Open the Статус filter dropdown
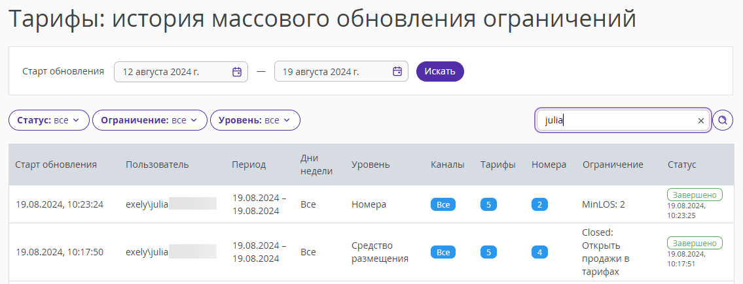 tap(49, 120)
